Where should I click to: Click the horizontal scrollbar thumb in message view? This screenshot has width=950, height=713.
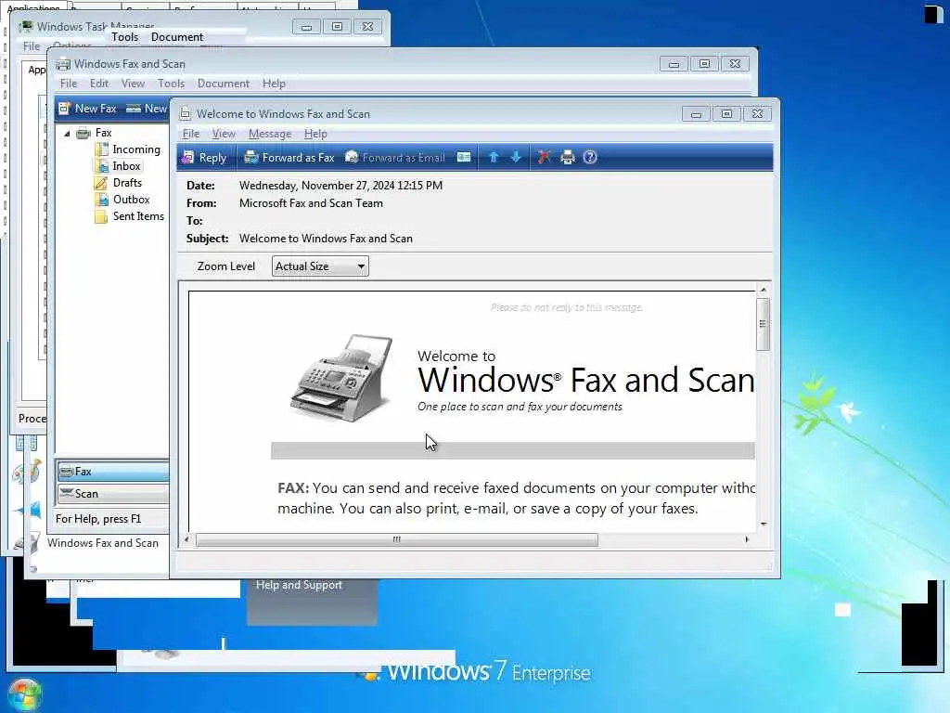397,539
